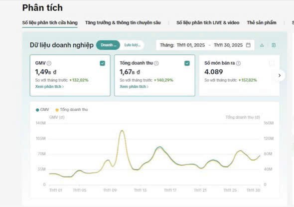Click the Th11 25 axis label

(x=230, y=191)
